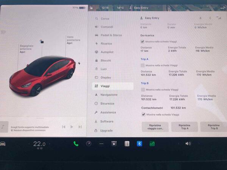The height and width of the screenshot is (170, 227).
Task: Open the Ricarica menu item
Action: click(106, 43)
